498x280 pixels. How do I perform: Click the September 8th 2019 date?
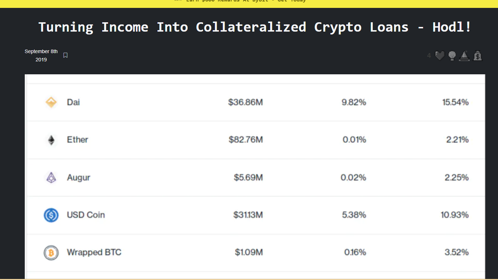(41, 56)
